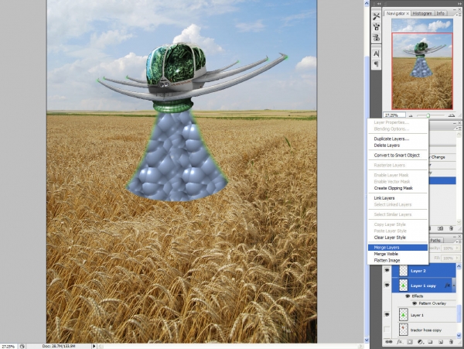Hide Layer 2 using its eye icon
The image size is (464, 349).
[x=387, y=271]
